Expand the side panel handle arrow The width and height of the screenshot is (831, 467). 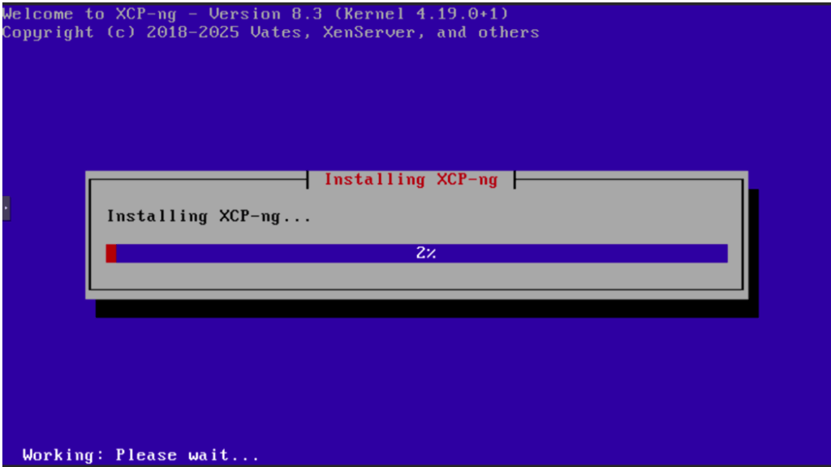pos(6,208)
